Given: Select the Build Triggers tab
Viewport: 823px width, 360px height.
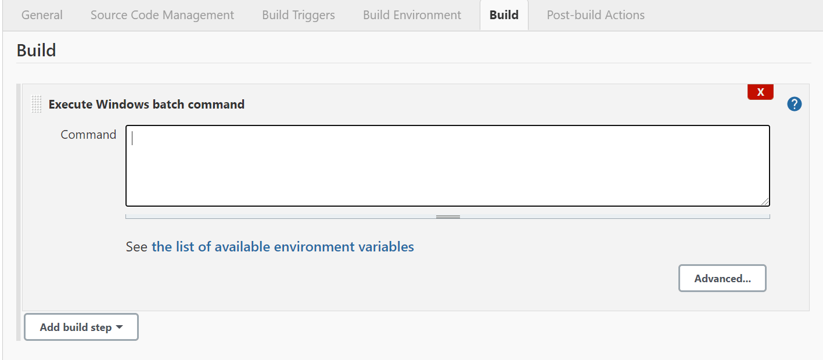Looking at the screenshot, I should [298, 15].
